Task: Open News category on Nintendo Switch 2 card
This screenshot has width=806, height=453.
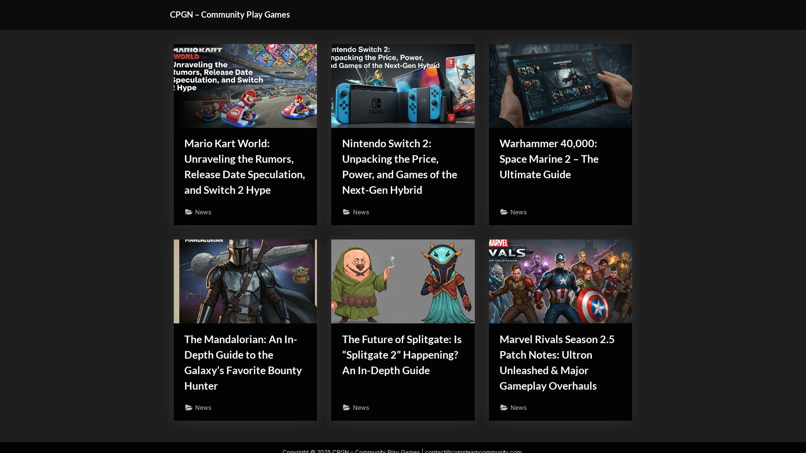Action: (361, 212)
